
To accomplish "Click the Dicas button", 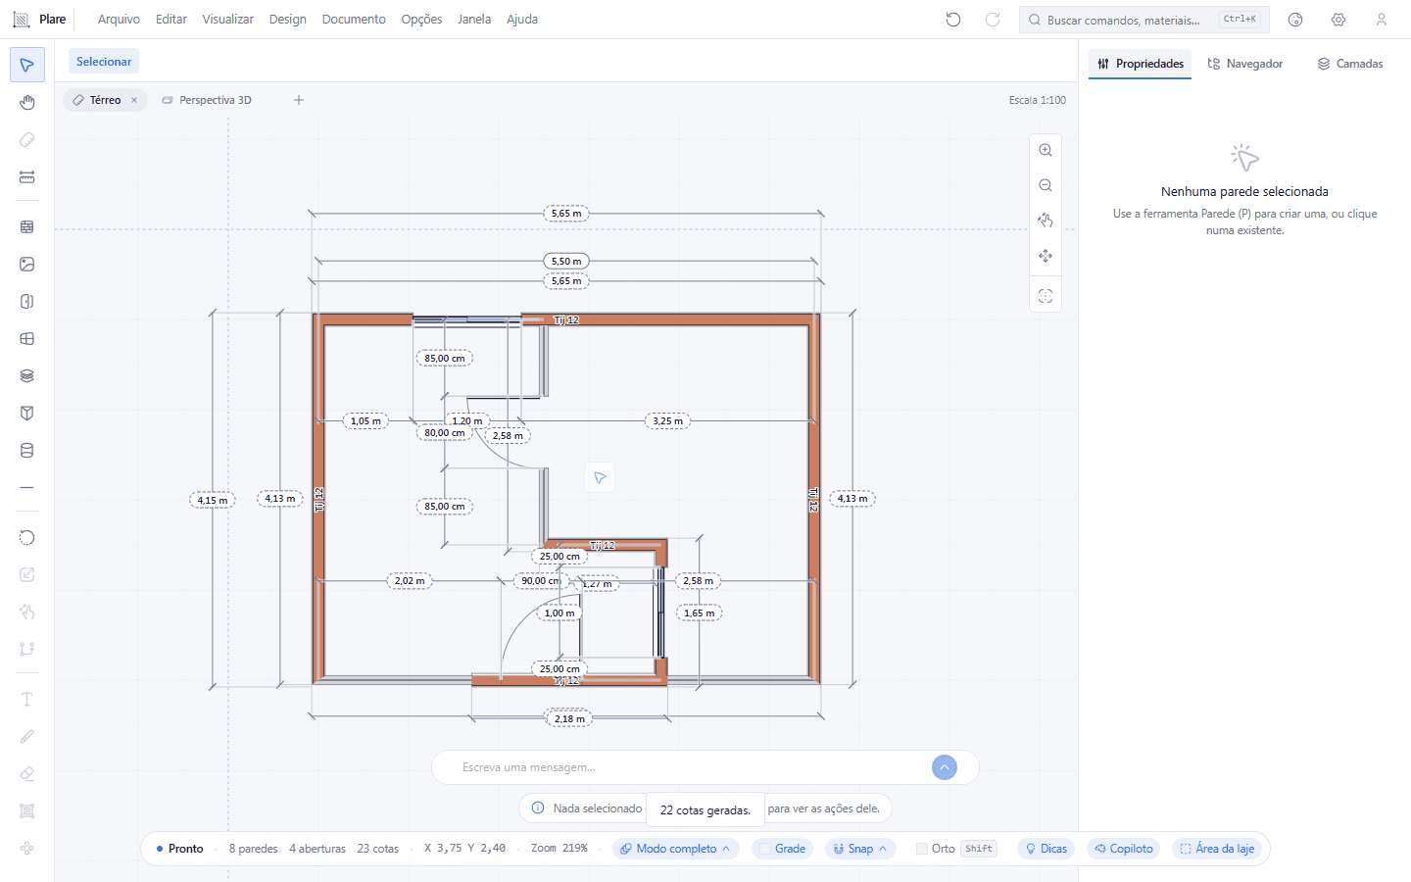I will point(1046,849).
